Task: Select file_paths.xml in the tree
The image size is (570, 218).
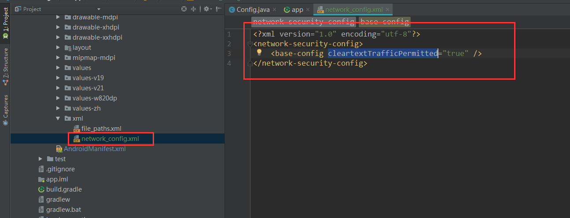Action: [101, 129]
